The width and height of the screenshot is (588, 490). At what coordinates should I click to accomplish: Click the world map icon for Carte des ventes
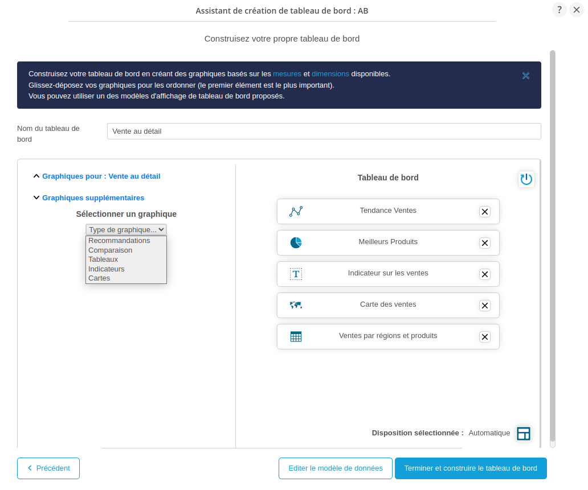[x=296, y=305]
